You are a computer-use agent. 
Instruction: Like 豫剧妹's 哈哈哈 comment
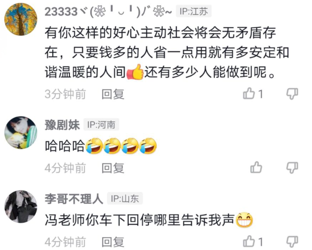(256, 168)
